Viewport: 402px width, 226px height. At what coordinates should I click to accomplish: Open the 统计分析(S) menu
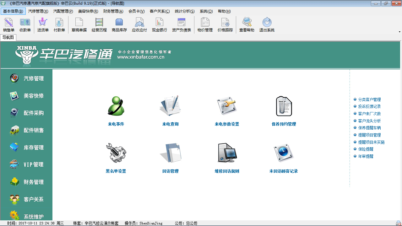point(185,11)
